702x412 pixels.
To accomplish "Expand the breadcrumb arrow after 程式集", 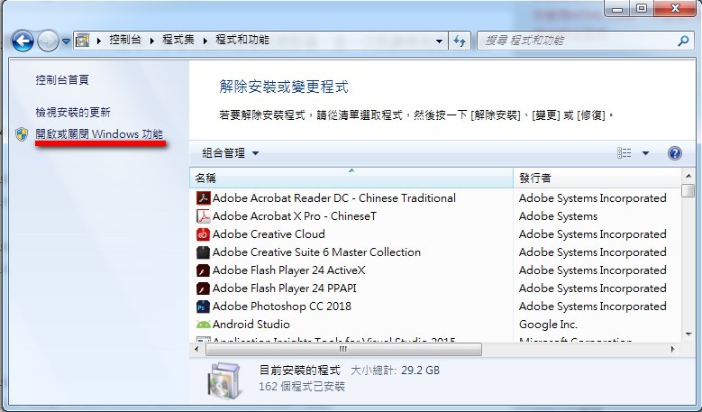I will click(x=205, y=41).
